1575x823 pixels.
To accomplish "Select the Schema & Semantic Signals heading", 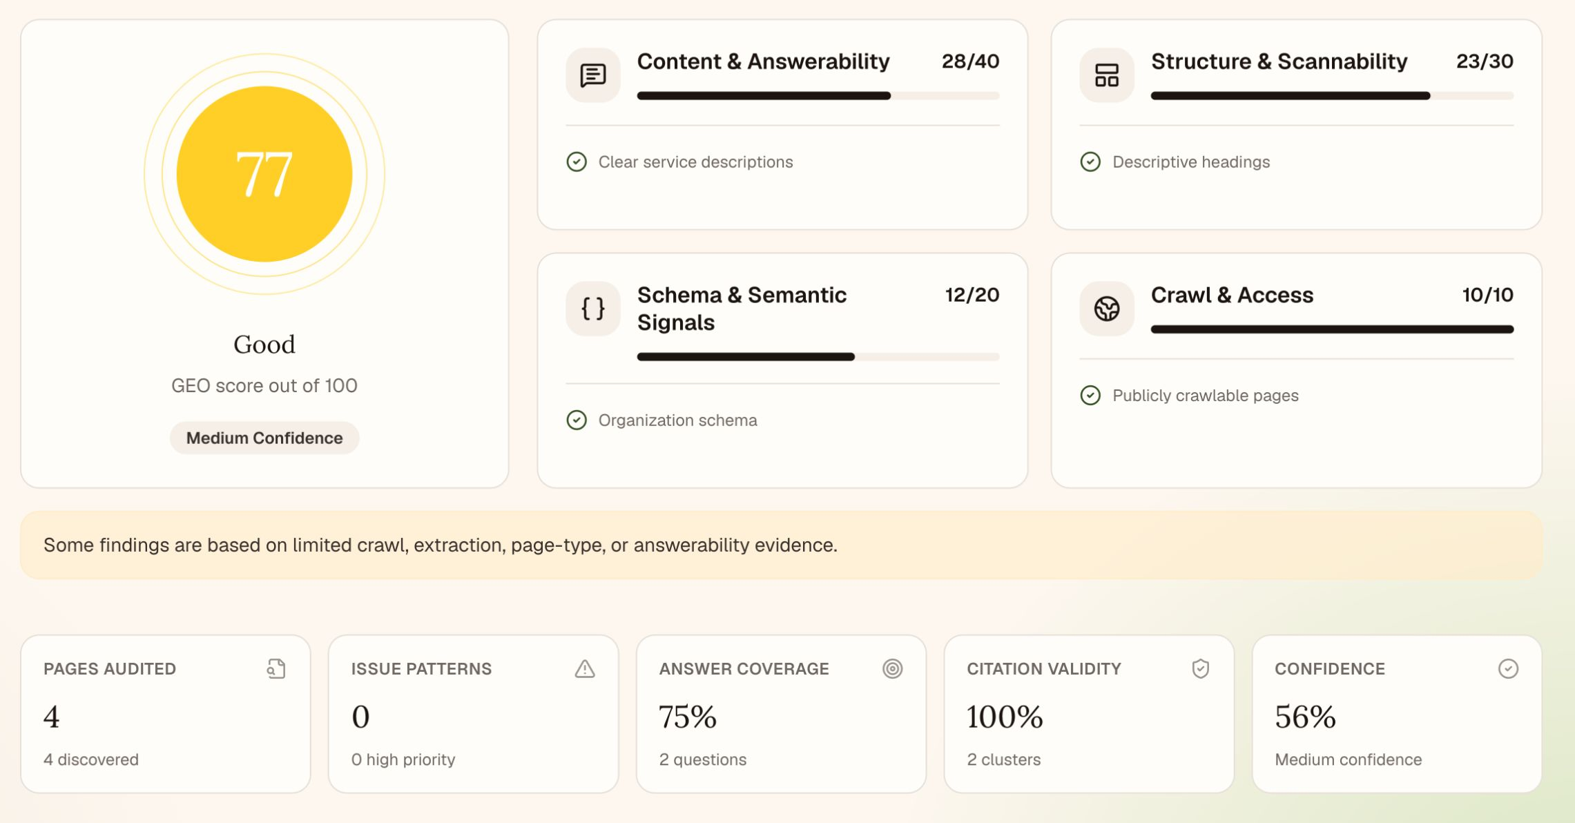I will point(742,309).
